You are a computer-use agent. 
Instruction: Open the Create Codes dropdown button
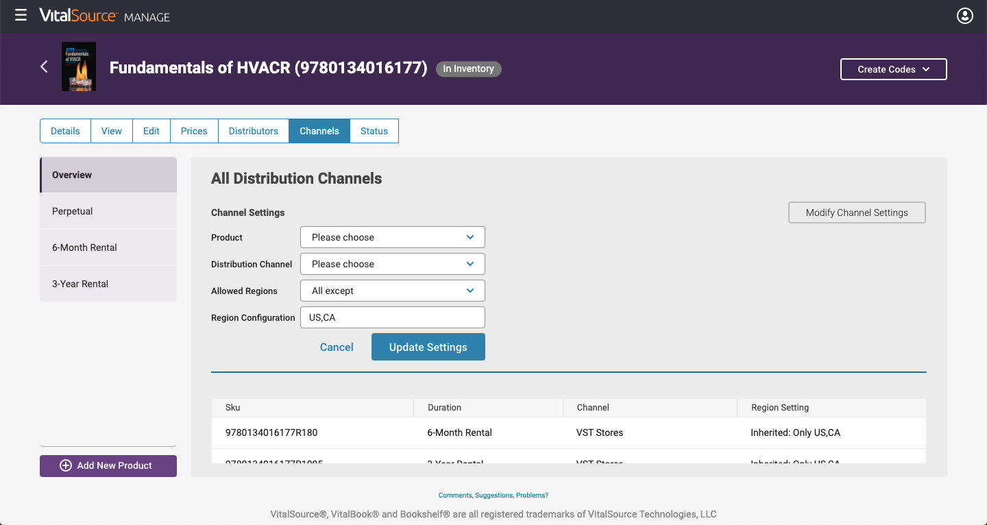tap(894, 69)
